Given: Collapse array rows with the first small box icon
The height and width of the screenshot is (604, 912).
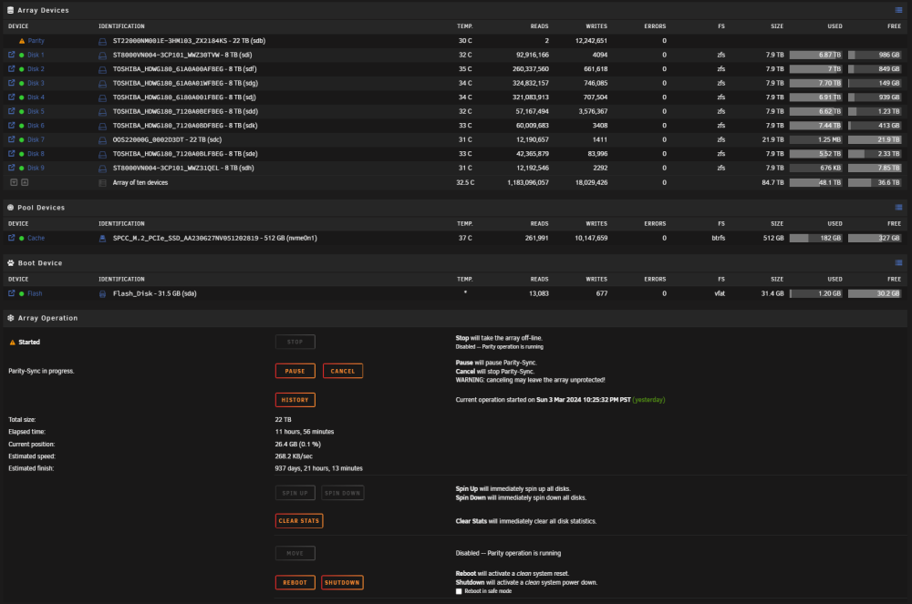Looking at the screenshot, I should [14, 182].
